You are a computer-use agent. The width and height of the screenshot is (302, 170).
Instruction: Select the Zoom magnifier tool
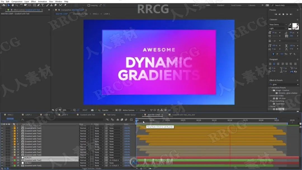click(x=16, y=5)
